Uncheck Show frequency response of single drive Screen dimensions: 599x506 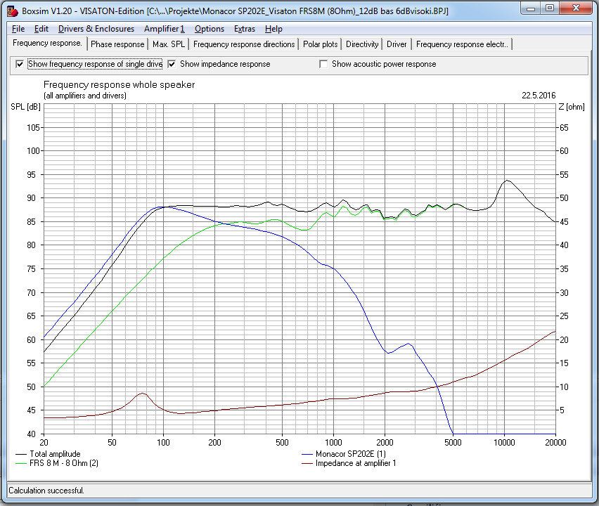pos(20,64)
